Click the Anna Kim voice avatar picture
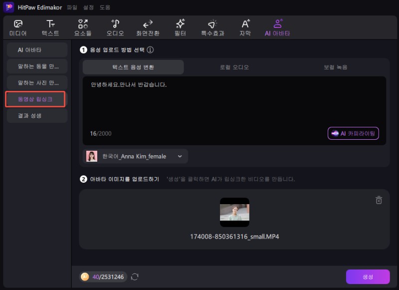 tap(92, 156)
